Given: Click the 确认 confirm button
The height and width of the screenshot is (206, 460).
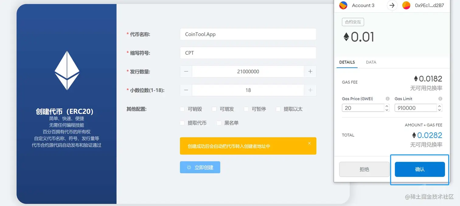Looking at the screenshot, I should click(420, 169).
